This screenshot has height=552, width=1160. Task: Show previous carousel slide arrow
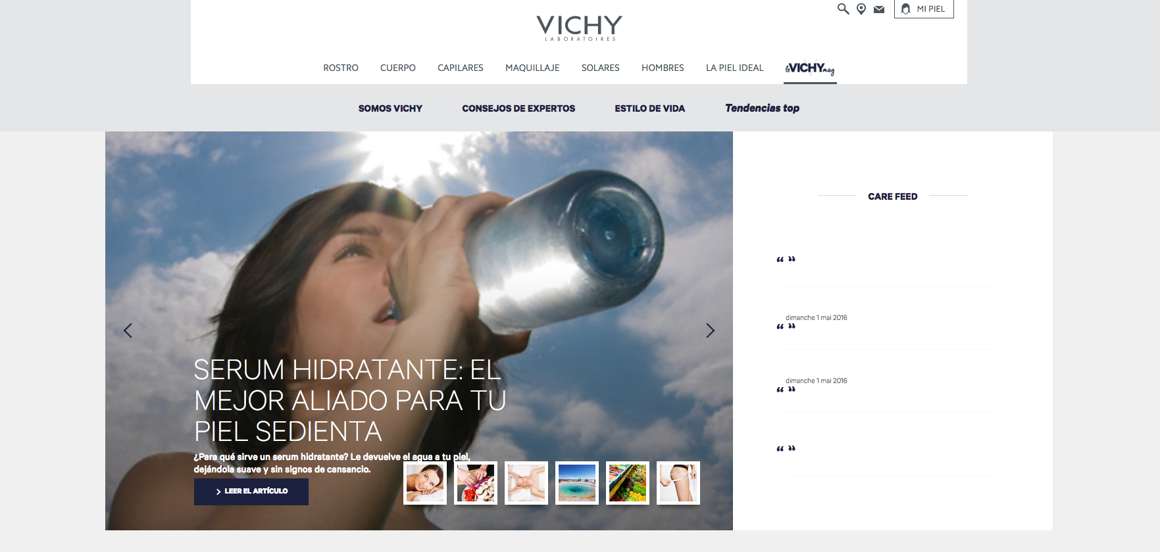[128, 331]
